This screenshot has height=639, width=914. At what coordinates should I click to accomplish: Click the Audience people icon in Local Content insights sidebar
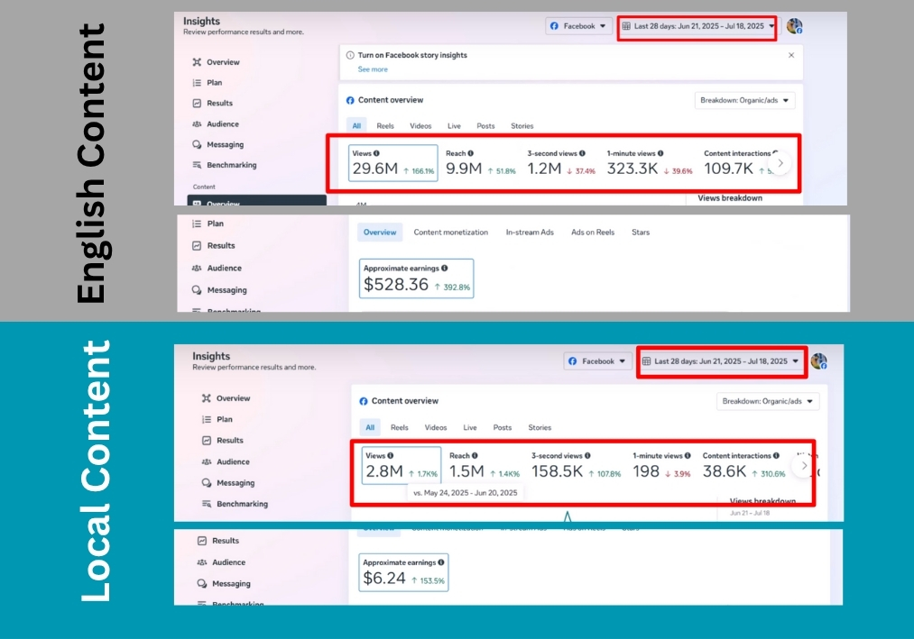click(x=207, y=462)
